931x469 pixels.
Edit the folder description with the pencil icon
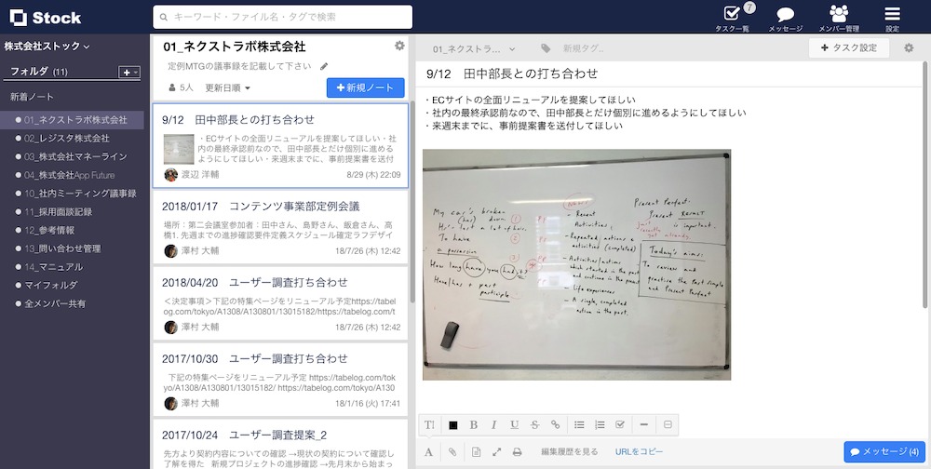tap(324, 66)
